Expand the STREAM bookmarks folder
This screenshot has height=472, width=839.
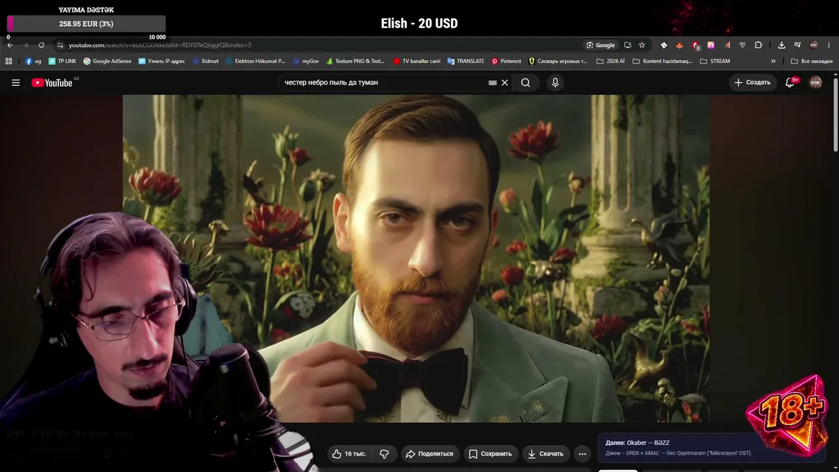click(x=714, y=61)
